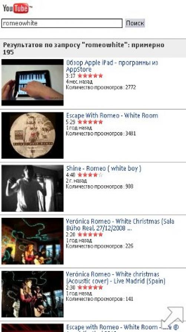
Task: Click the romeowhite search input field
Action: pos(62,23)
